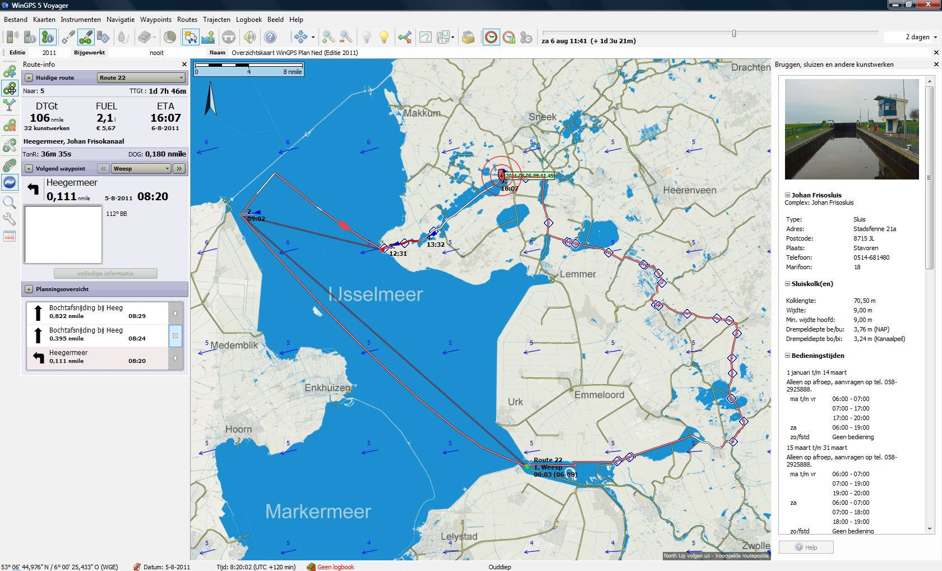Click the delete route icon in sidebar
The width and height of the screenshot is (942, 571).
[10, 126]
